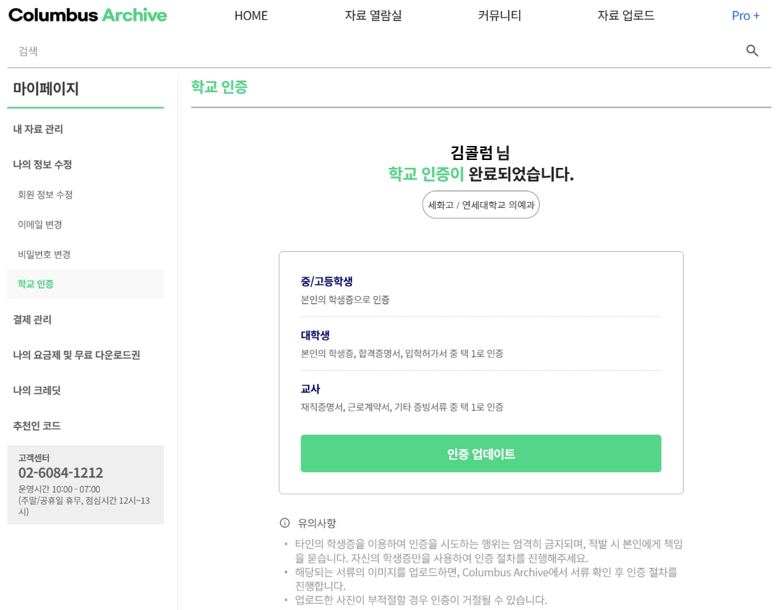Click the Columbus Archive logo

[x=88, y=15]
